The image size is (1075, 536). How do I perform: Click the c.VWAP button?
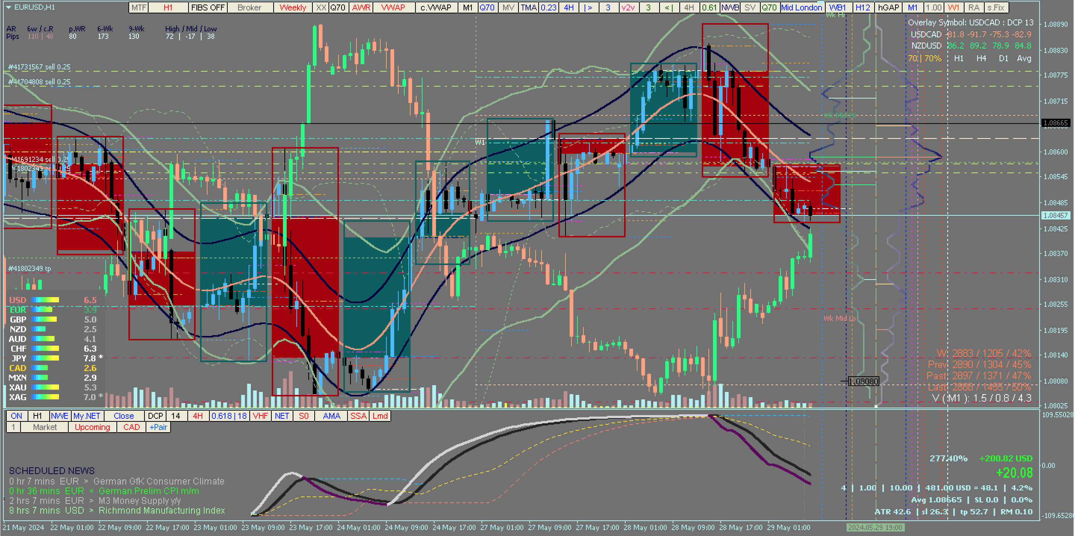pyautogui.click(x=436, y=7)
